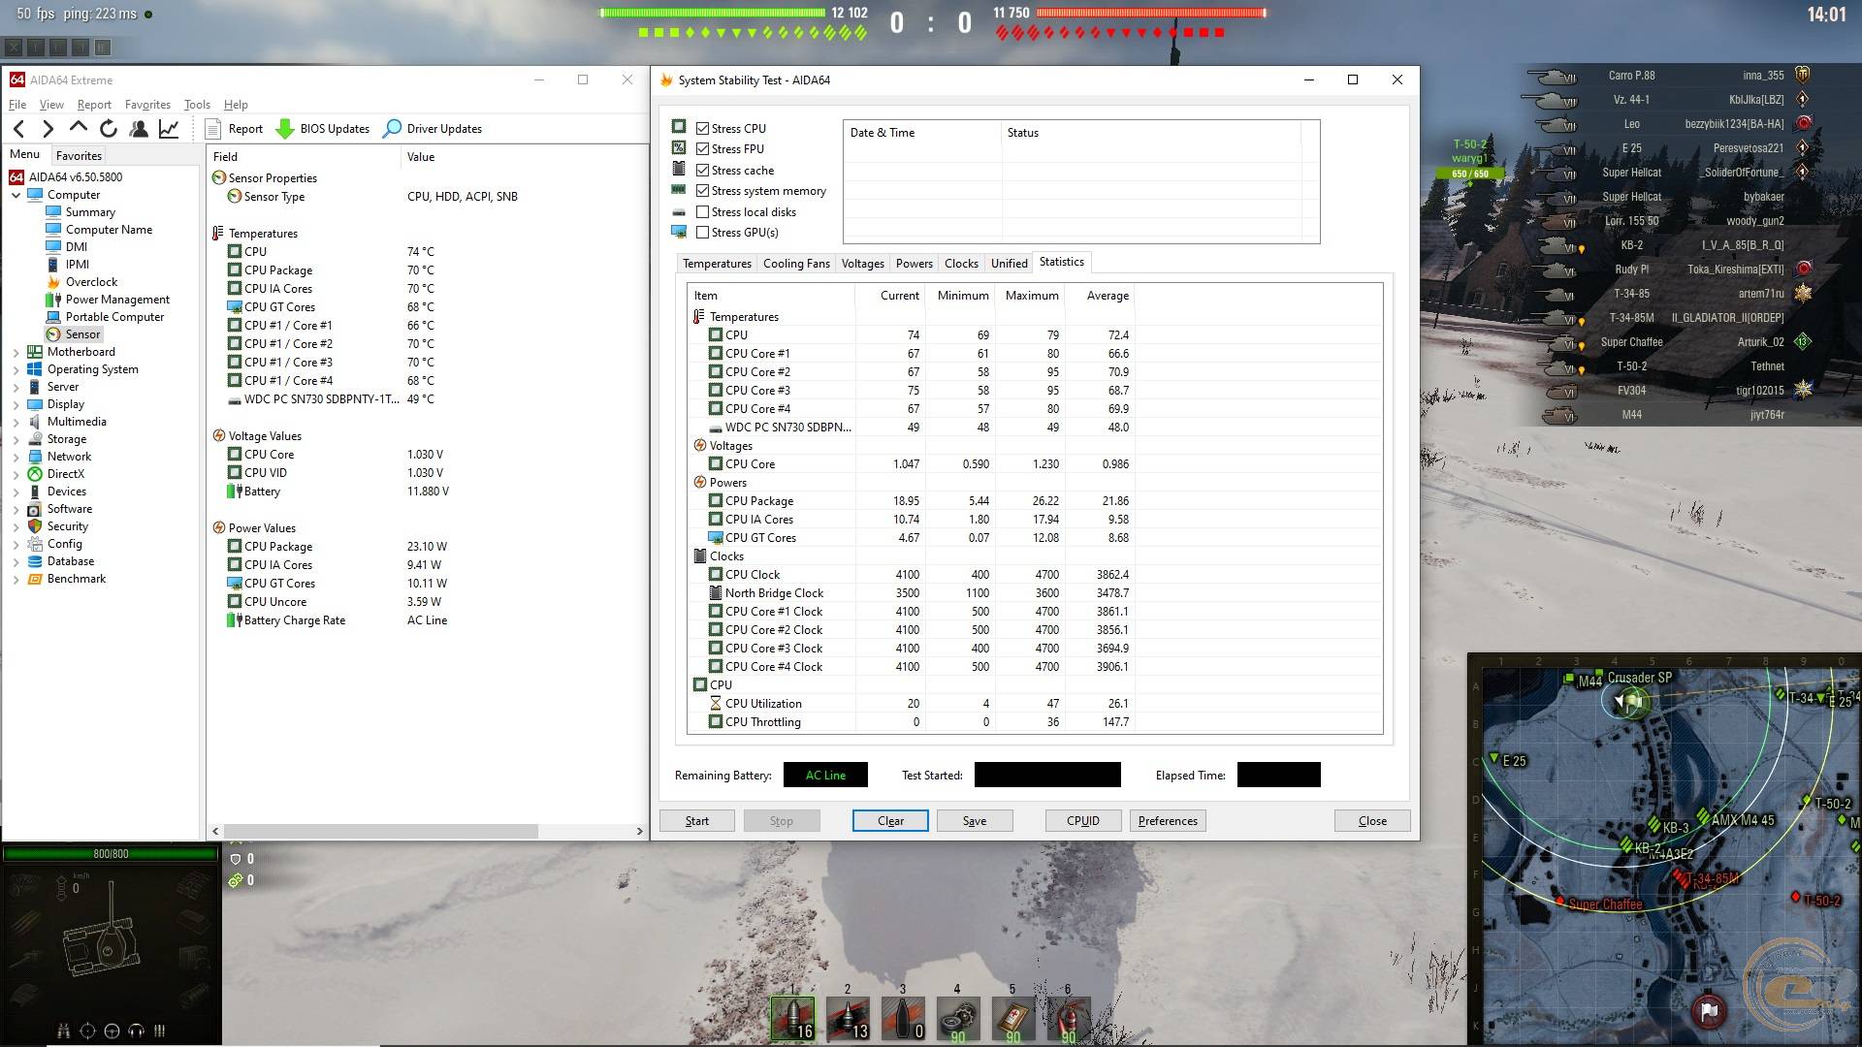This screenshot has width=1862, height=1047.
Task: Open the Favorites menu in AIDA64
Action: [147, 105]
